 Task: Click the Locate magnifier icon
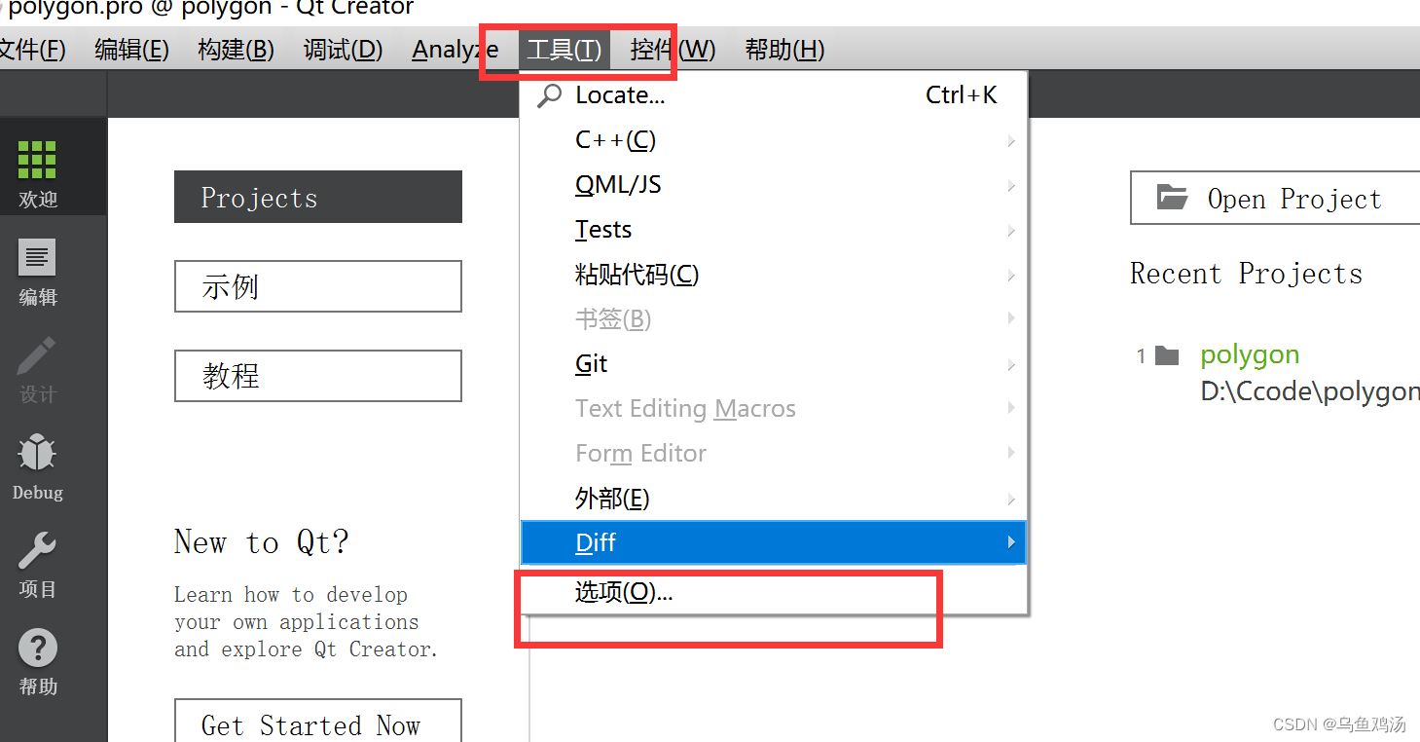coord(550,95)
